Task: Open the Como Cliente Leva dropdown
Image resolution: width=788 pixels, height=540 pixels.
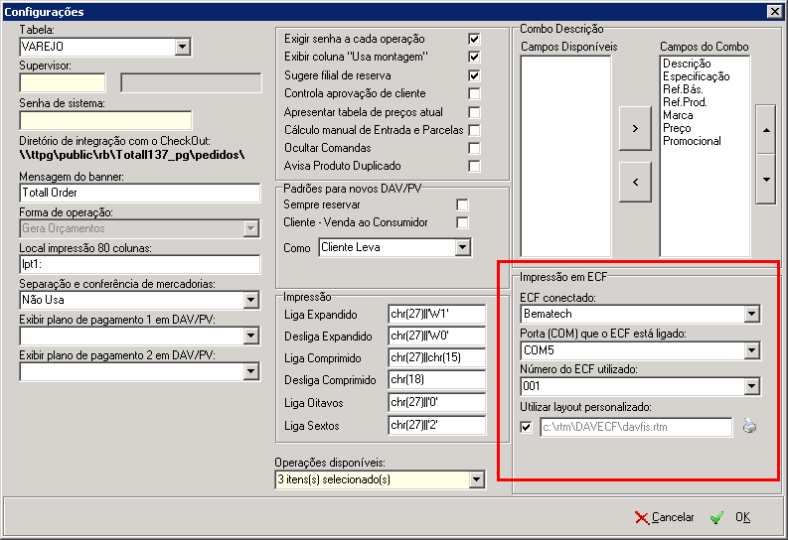Action: (462, 247)
